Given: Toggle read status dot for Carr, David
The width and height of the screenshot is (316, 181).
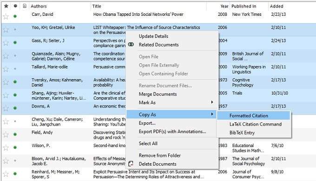Looking at the screenshot, I should coord(15,16).
